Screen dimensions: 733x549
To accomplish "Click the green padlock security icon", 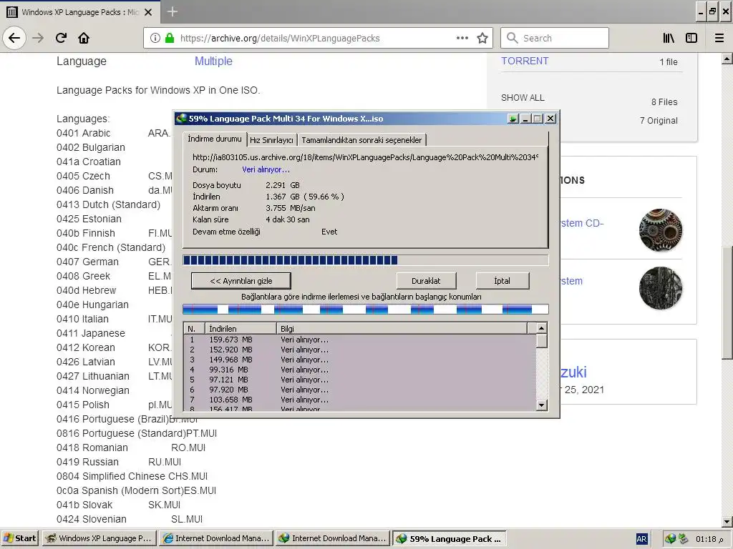I will (x=170, y=38).
